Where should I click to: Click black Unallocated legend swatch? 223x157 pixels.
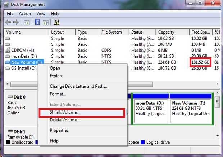pyautogui.click(x=8, y=142)
